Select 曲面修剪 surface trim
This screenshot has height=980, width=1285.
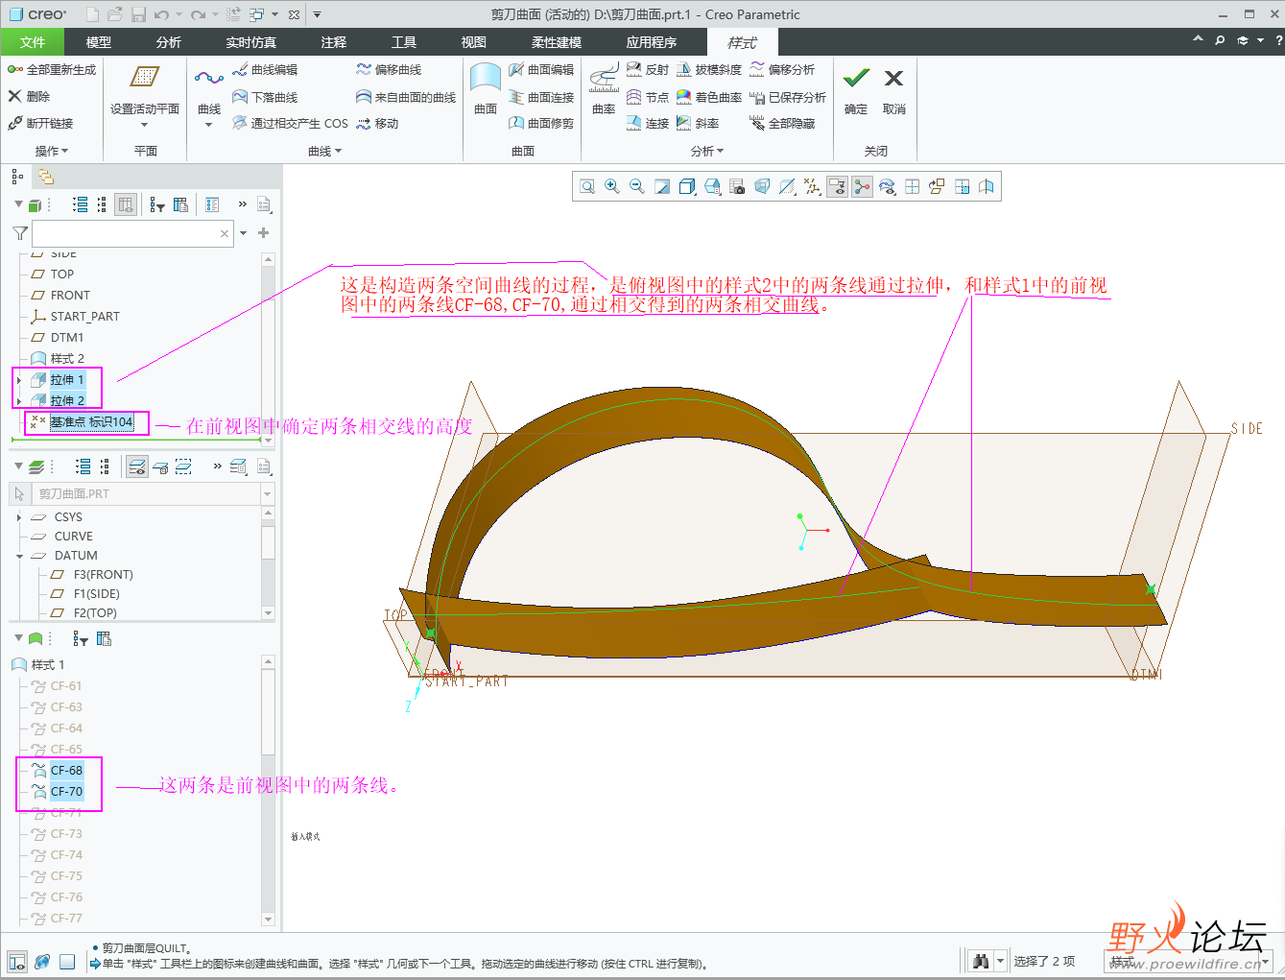tap(541, 123)
